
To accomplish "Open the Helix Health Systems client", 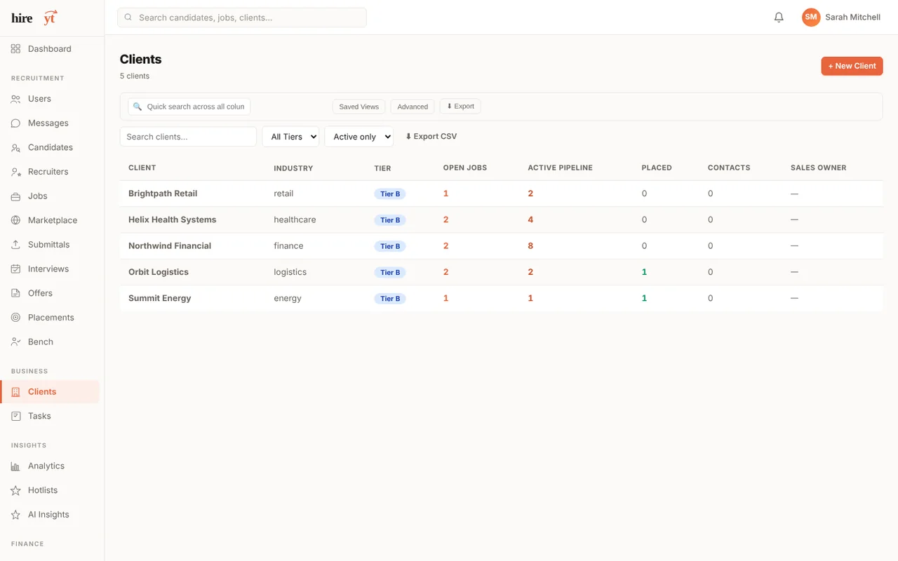I will pos(173,219).
